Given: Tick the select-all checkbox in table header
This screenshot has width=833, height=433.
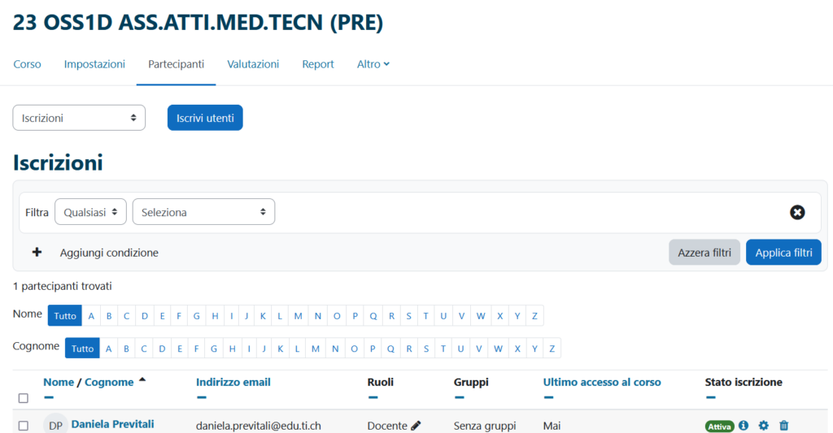Looking at the screenshot, I should (x=24, y=398).
